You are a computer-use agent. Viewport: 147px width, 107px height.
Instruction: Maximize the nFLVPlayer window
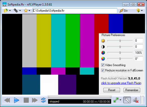[133, 4]
